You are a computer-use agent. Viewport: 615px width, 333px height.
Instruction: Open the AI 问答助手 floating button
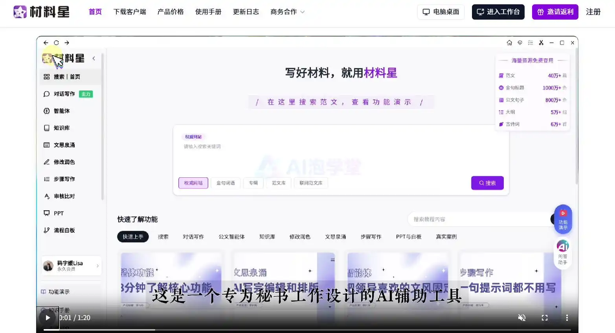tap(563, 253)
